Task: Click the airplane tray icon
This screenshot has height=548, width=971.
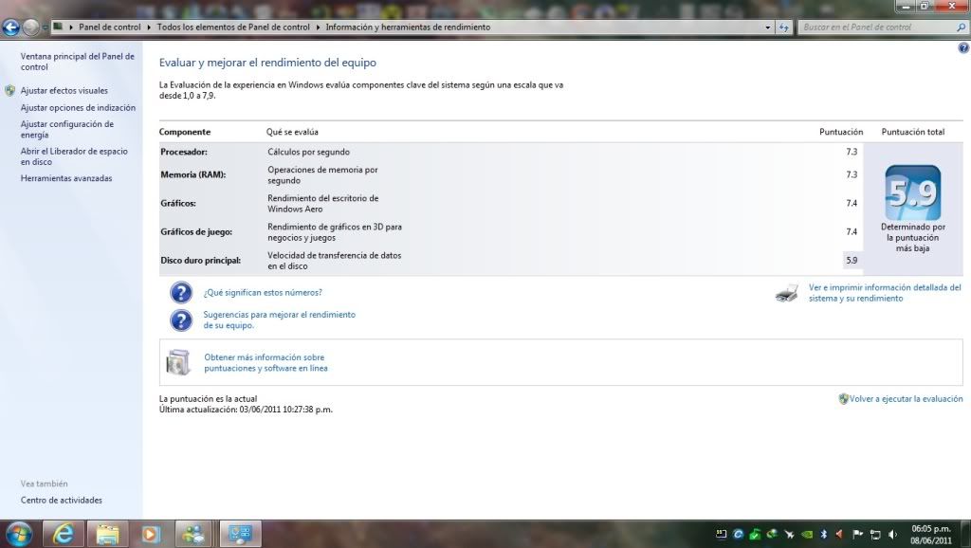Action: (789, 535)
